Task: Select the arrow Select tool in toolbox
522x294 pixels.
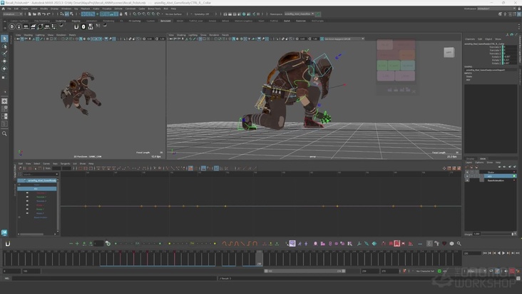Action: [x=4, y=39]
